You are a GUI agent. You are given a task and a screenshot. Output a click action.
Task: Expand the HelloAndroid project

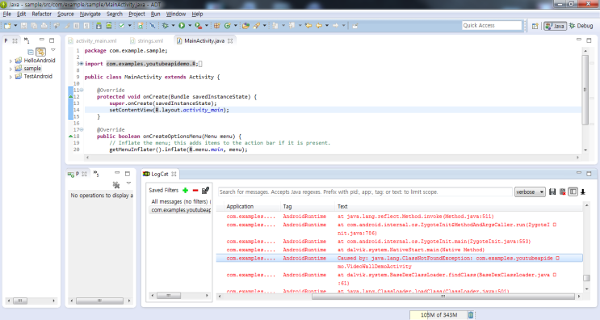pyautogui.click(x=10, y=61)
